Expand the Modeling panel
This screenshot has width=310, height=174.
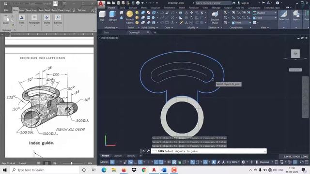pyautogui.click(x=111, y=28)
